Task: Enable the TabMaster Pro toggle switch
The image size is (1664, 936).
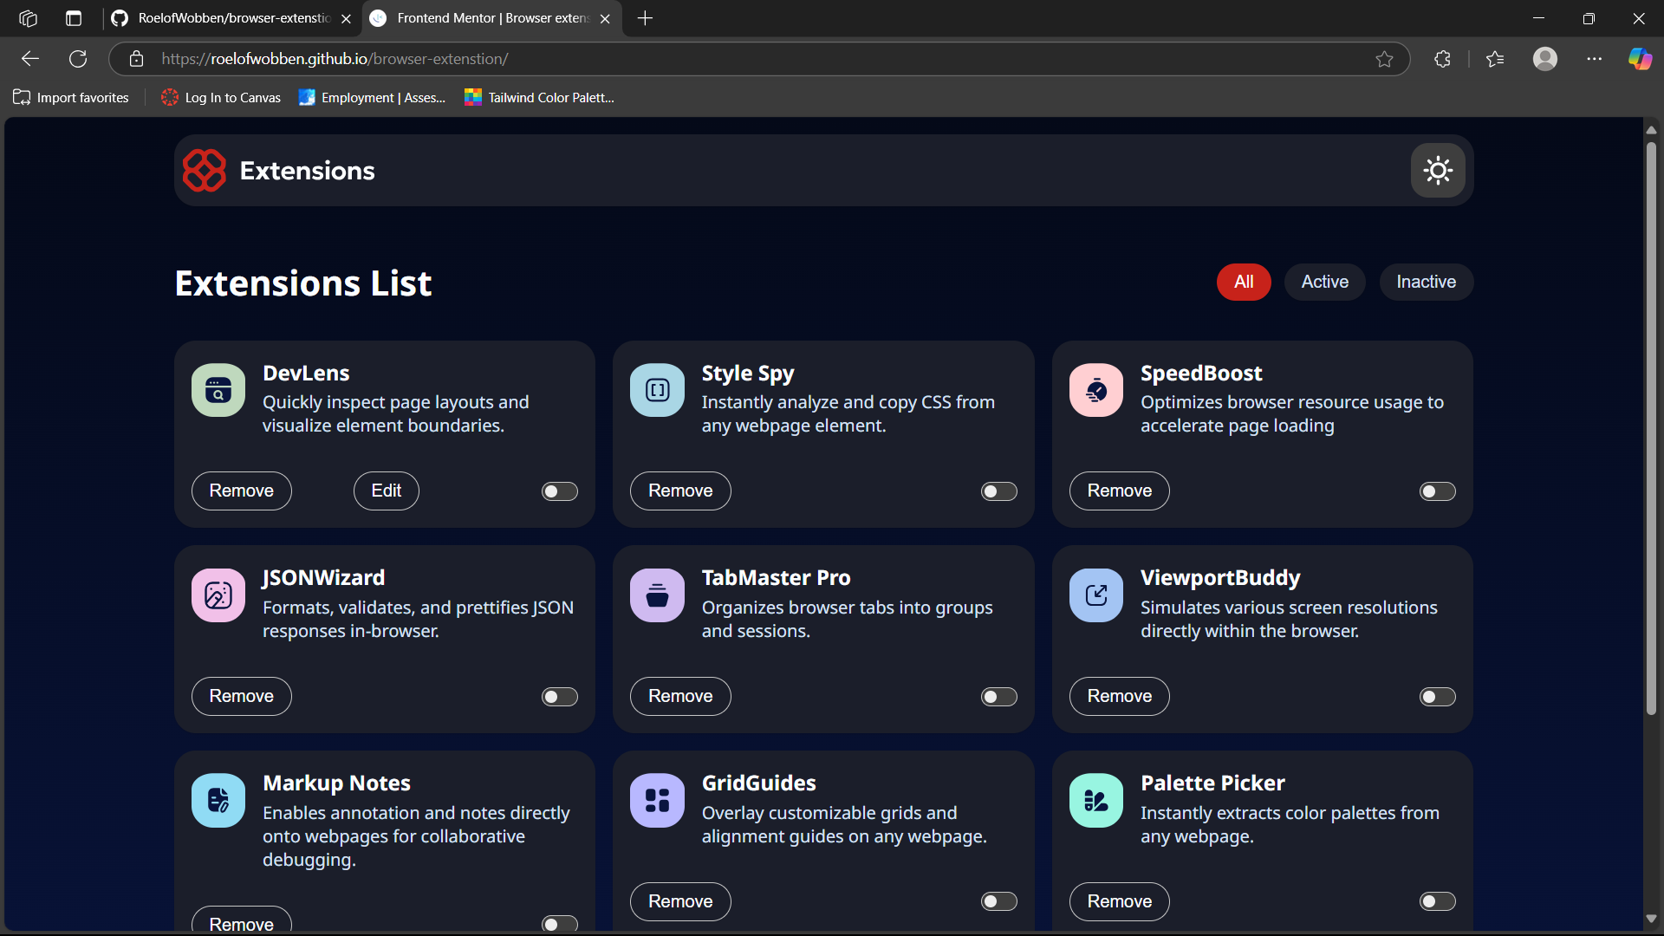Action: 998,697
